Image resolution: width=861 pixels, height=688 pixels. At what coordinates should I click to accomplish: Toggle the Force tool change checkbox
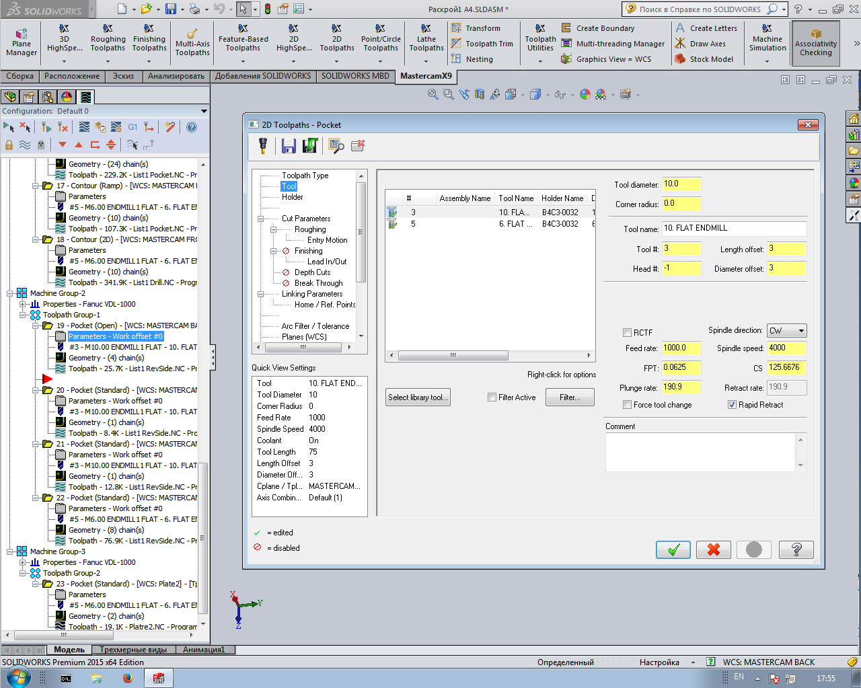(627, 405)
